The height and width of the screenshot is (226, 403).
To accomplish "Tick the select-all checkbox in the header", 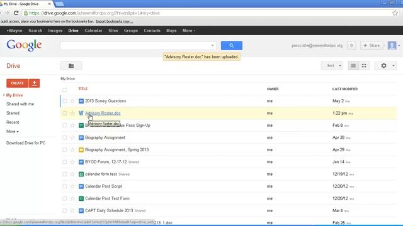I will pyautogui.click(x=64, y=90).
